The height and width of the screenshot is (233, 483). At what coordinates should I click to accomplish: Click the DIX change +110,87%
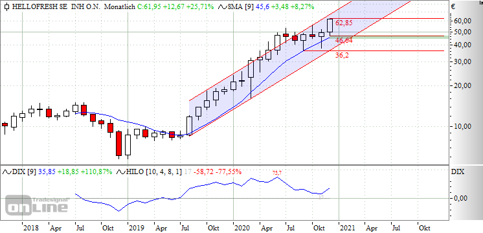tap(96, 172)
